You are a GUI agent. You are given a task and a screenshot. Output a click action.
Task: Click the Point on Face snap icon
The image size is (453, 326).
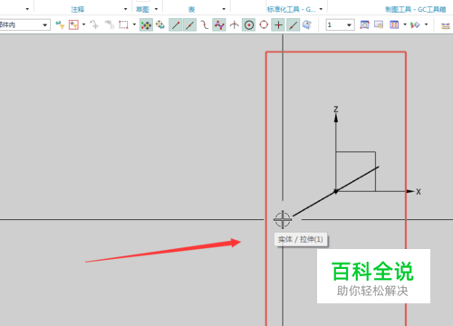pyautogui.click(x=307, y=24)
